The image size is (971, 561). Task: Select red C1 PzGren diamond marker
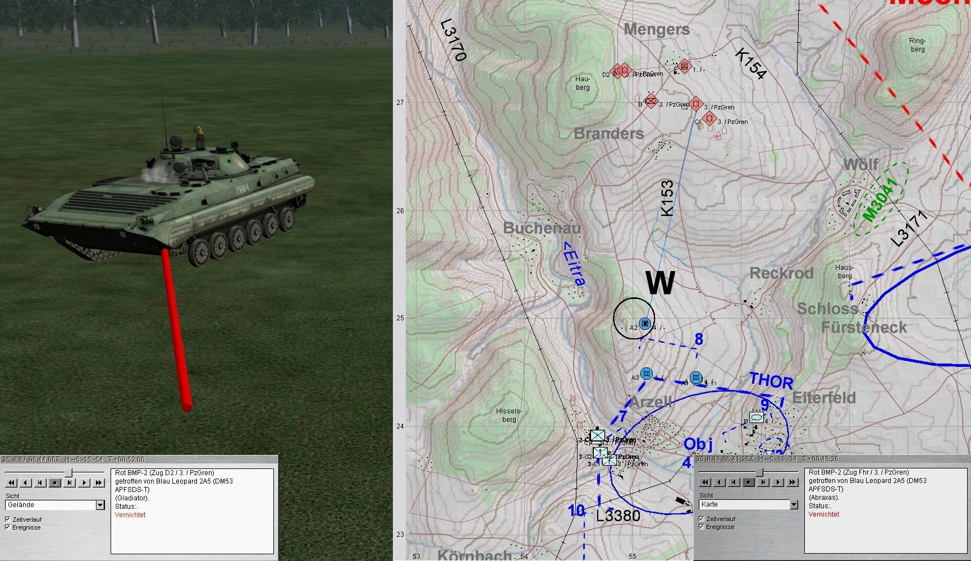[x=709, y=118]
